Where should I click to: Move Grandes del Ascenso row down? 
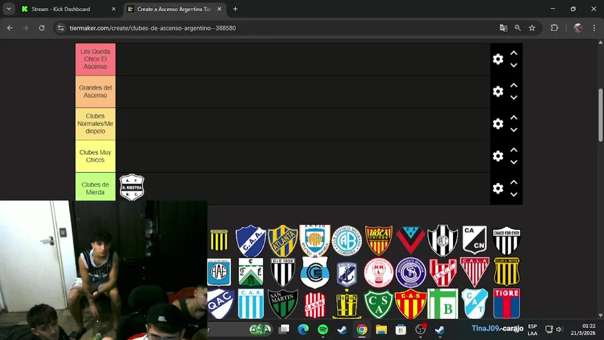514,97
